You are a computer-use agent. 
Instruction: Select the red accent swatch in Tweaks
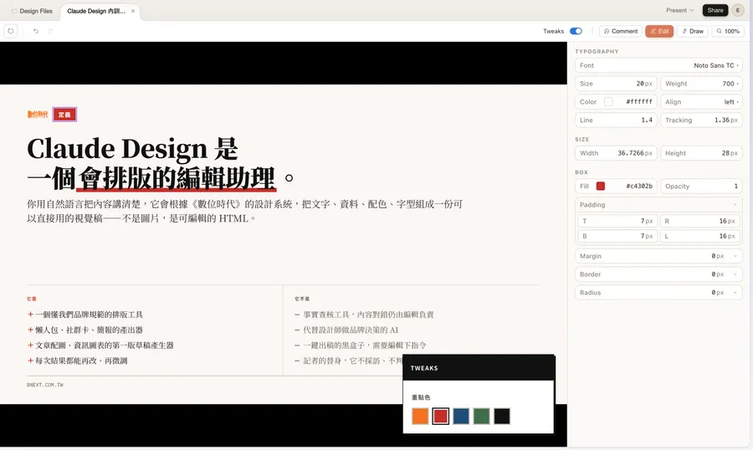click(x=440, y=416)
